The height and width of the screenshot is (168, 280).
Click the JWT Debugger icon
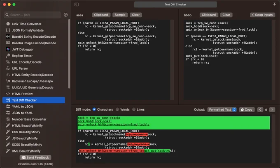click(x=8, y=49)
